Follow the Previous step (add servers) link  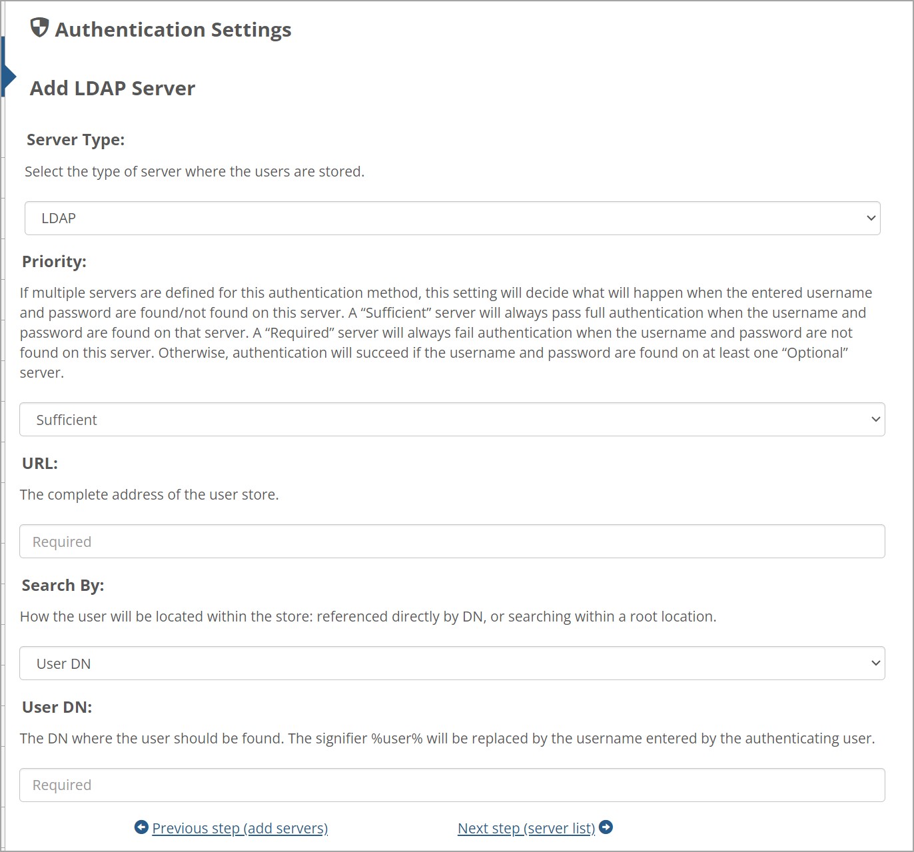(x=240, y=827)
